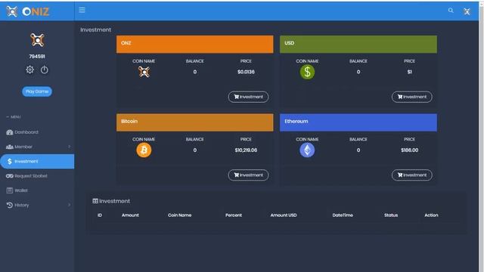Open the search icon in header
This screenshot has width=484, height=272.
pyautogui.click(x=451, y=11)
